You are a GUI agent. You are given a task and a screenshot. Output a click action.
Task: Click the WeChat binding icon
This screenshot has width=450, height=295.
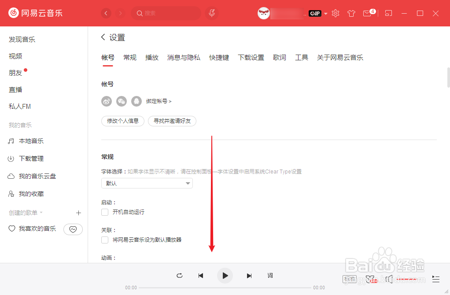[122, 101]
